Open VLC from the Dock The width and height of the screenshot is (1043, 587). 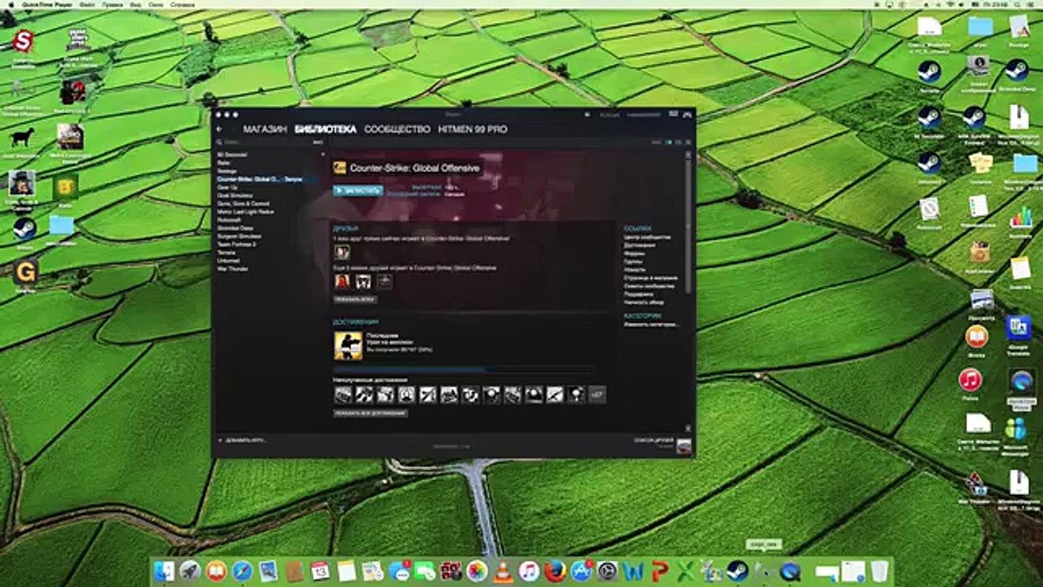[x=504, y=571]
